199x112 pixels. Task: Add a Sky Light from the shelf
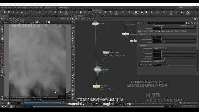(x=142, y=12)
